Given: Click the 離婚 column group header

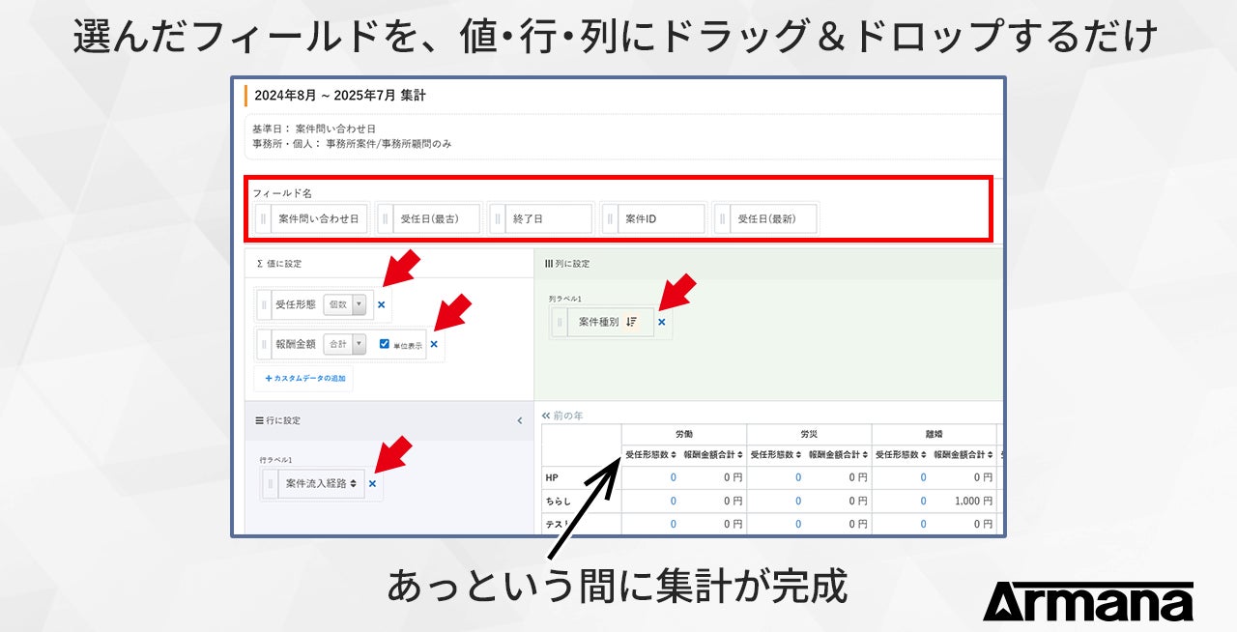Looking at the screenshot, I should click(x=934, y=434).
